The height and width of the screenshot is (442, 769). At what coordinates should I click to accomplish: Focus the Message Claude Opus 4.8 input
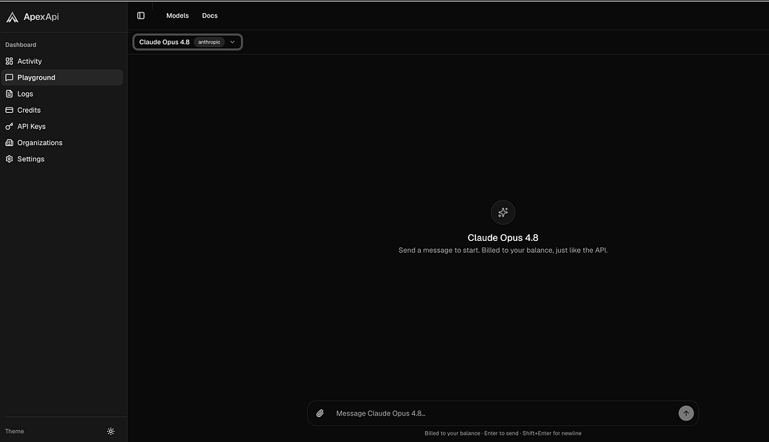pos(503,413)
